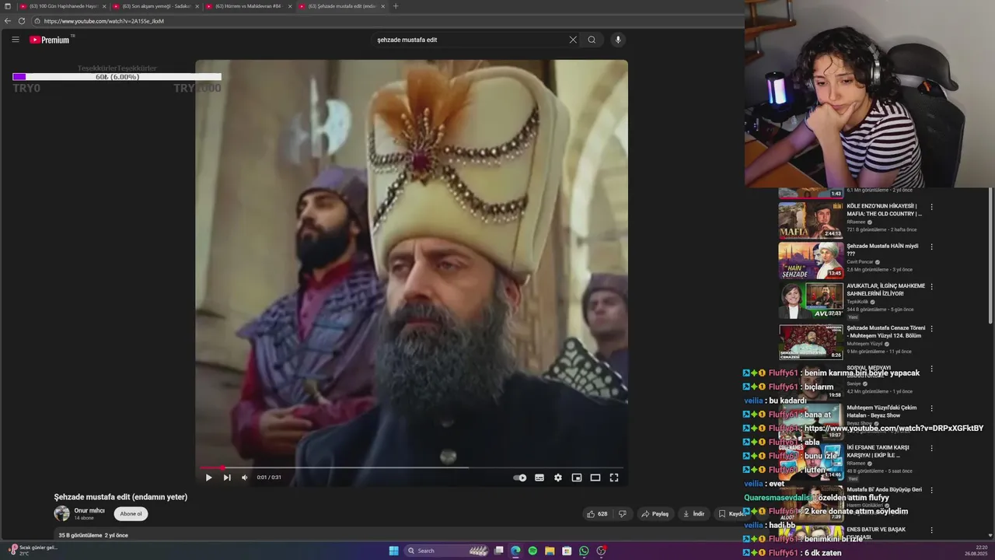The image size is (995, 560).
Task: Click the İndir download button
Action: point(693,514)
